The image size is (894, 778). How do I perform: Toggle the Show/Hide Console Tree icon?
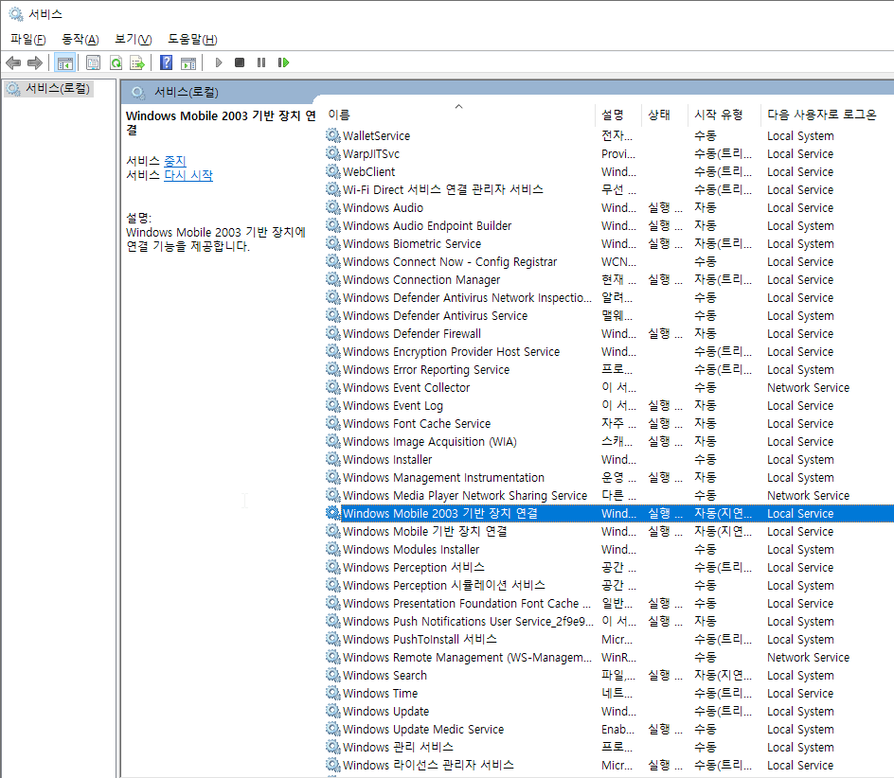click(65, 62)
